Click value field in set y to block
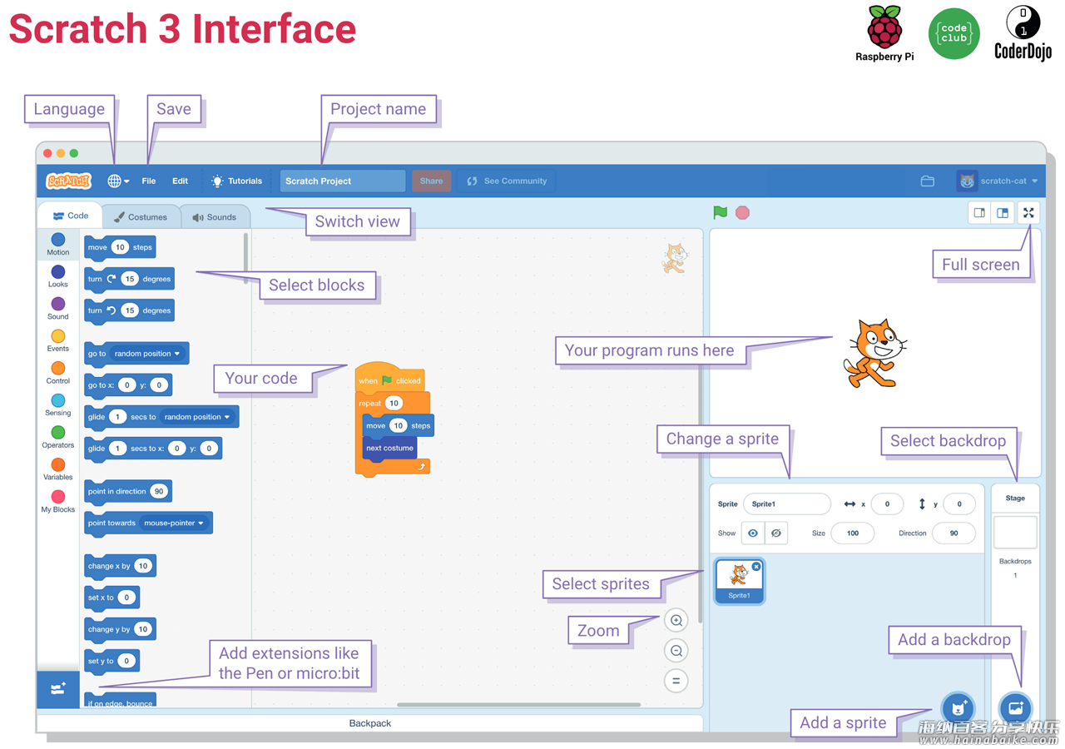Image resolution: width=1065 pixels, height=749 pixels. point(126,661)
